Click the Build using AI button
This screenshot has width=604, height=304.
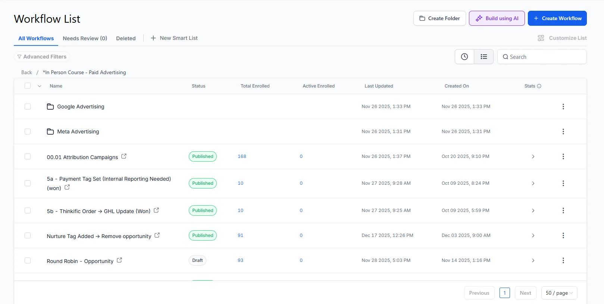coord(497,18)
